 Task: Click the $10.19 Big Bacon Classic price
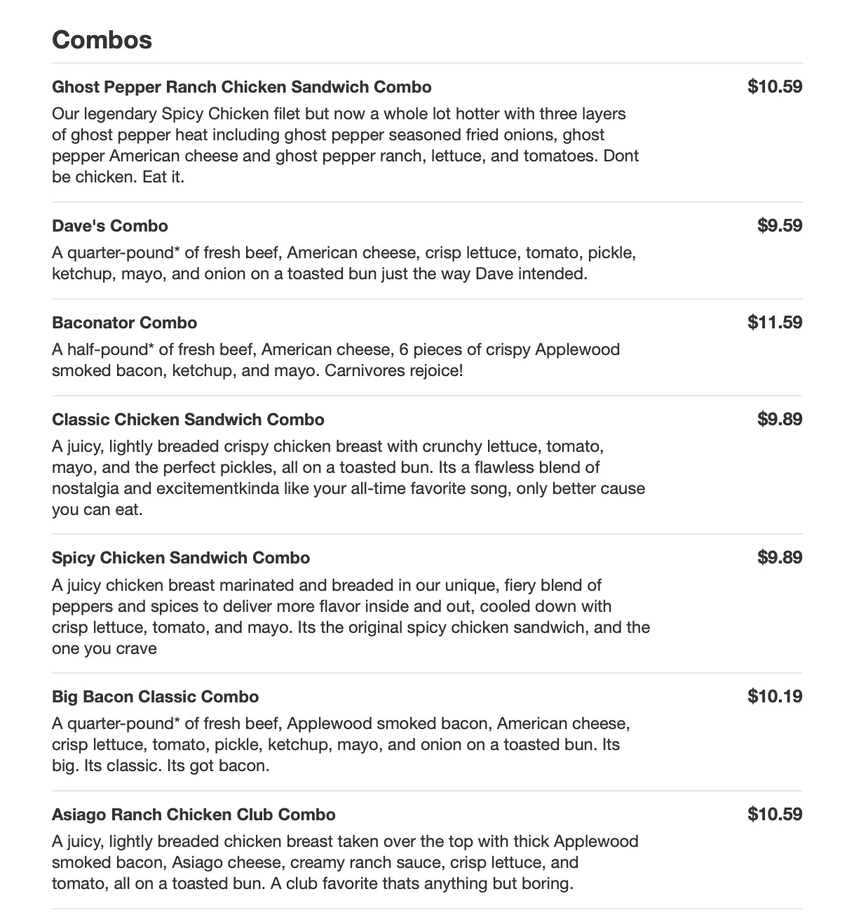point(775,697)
